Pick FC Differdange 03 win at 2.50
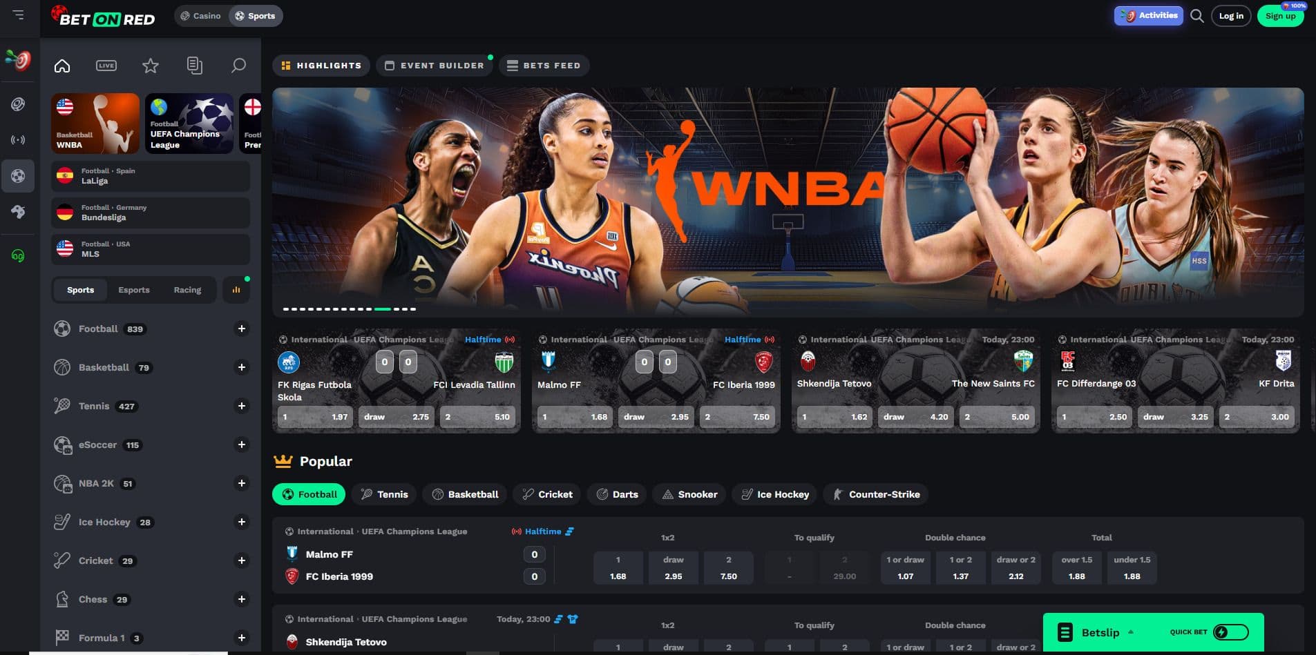The width and height of the screenshot is (1316, 655). (x=1095, y=417)
